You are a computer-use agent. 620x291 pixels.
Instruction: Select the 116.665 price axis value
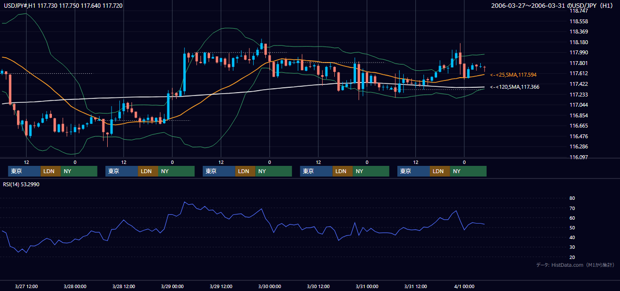click(578, 126)
